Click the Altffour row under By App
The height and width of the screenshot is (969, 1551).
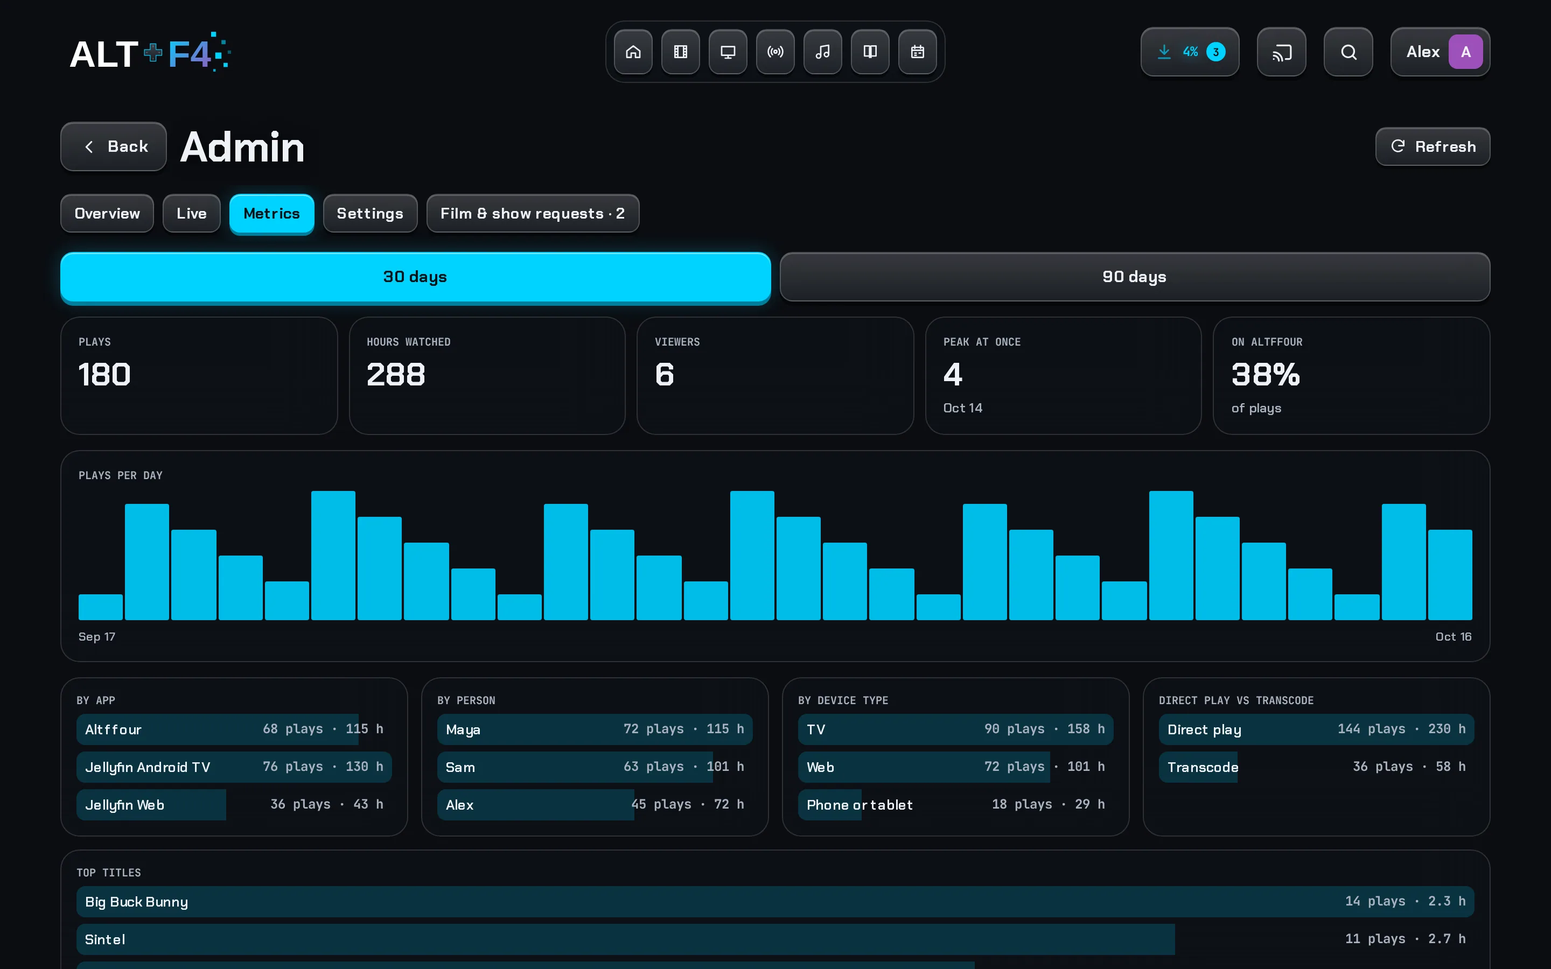[234, 729]
